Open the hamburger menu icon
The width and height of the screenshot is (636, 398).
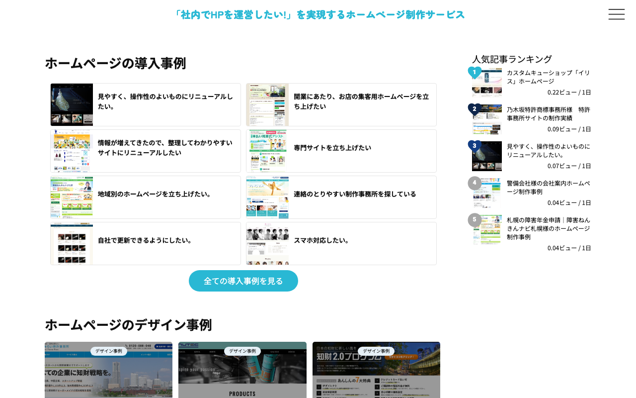point(617,14)
